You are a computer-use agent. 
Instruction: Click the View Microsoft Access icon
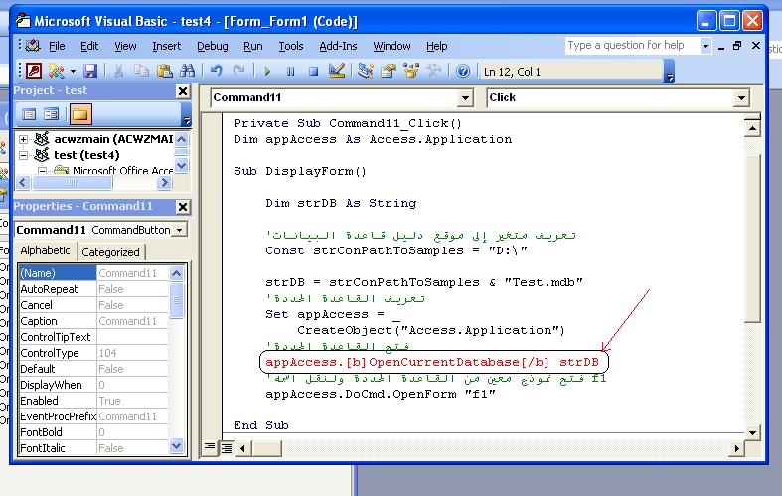pyautogui.click(x=34, y=71)
